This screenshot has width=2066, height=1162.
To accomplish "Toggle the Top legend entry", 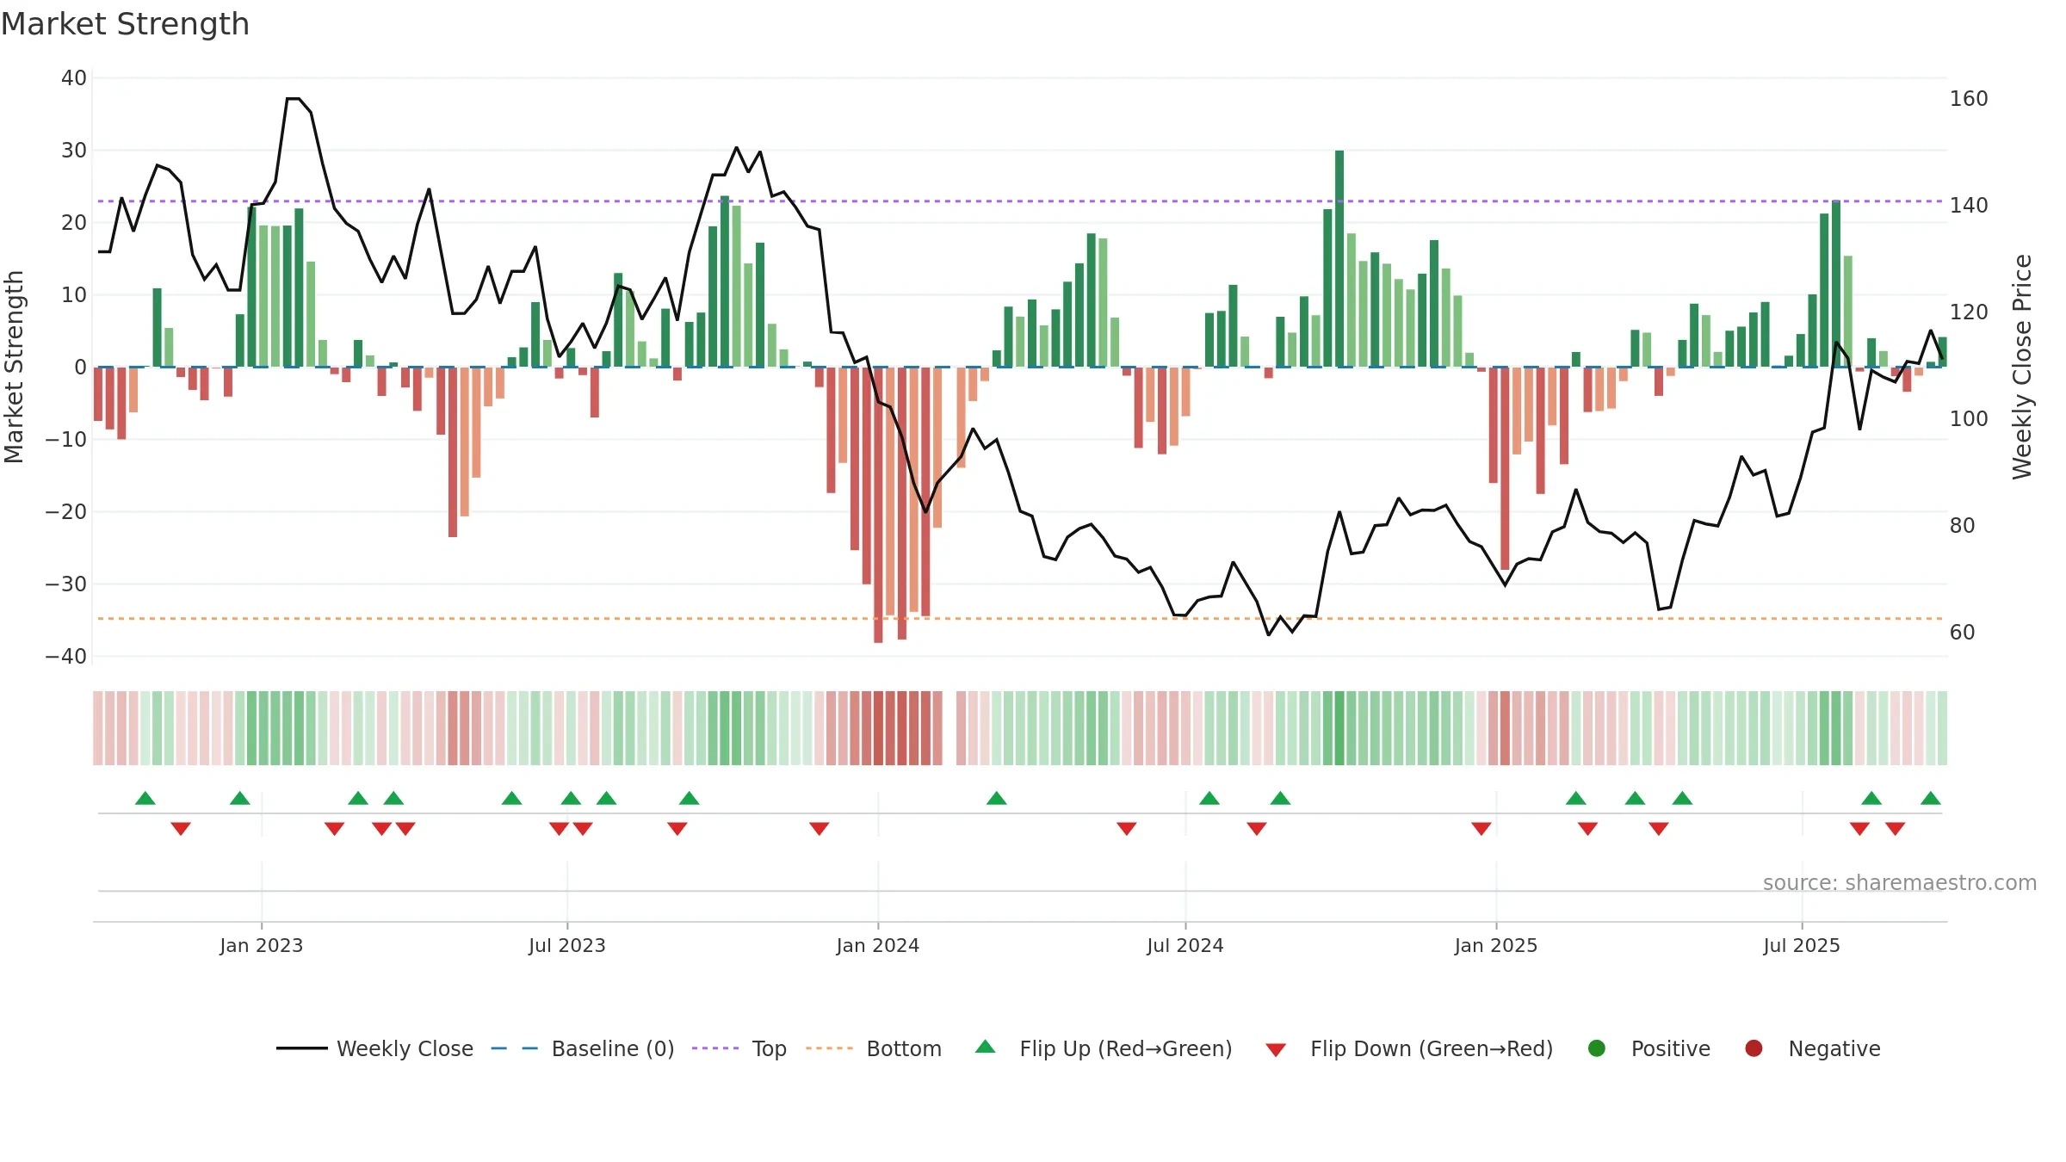I will click(x=739, y=1048).
